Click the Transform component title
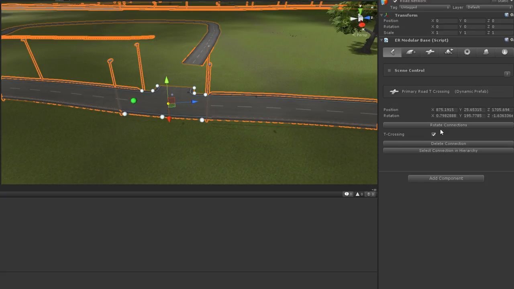Viewport: 514px width, 289px height. [x=406, y=15]
